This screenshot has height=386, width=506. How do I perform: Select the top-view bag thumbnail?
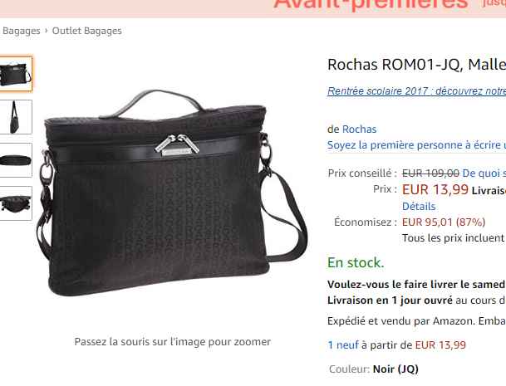[x=16, y=160]
